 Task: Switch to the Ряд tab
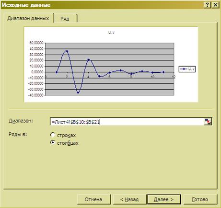click(66, 19)
